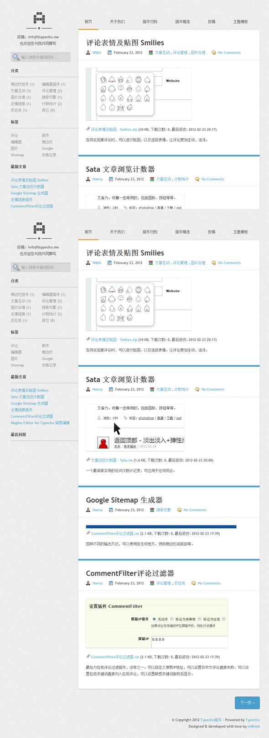Open the Google Sitemap 生成器 post title
The height and width of the screenshot is (738, 269).
(x=124, y=500)
